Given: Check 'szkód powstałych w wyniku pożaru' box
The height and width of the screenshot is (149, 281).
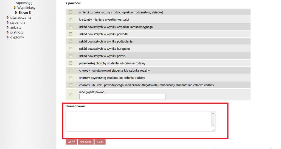Looking at the screenshot, I should pyautogui.click(x=71, y=56).
